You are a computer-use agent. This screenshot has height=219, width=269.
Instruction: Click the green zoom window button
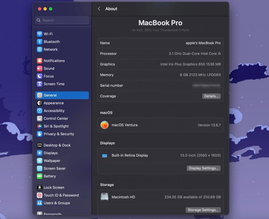pyautogui.click(x=51, y=9)
